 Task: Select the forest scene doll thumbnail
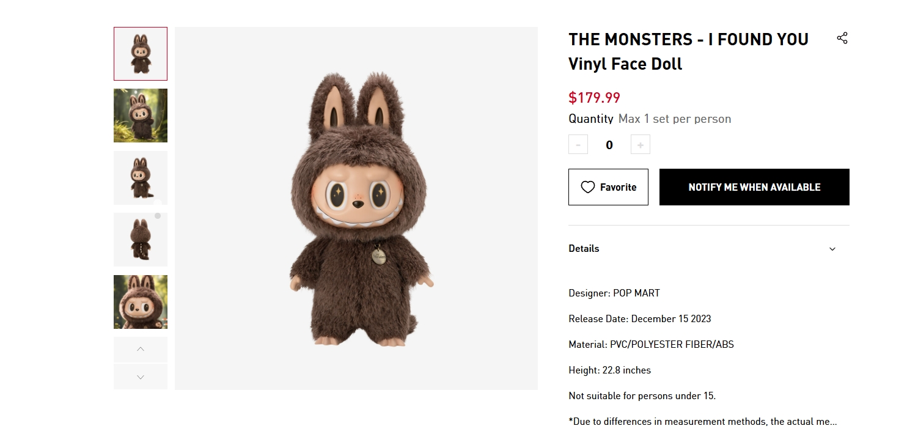pyautogui.click(x=141, y=116)
